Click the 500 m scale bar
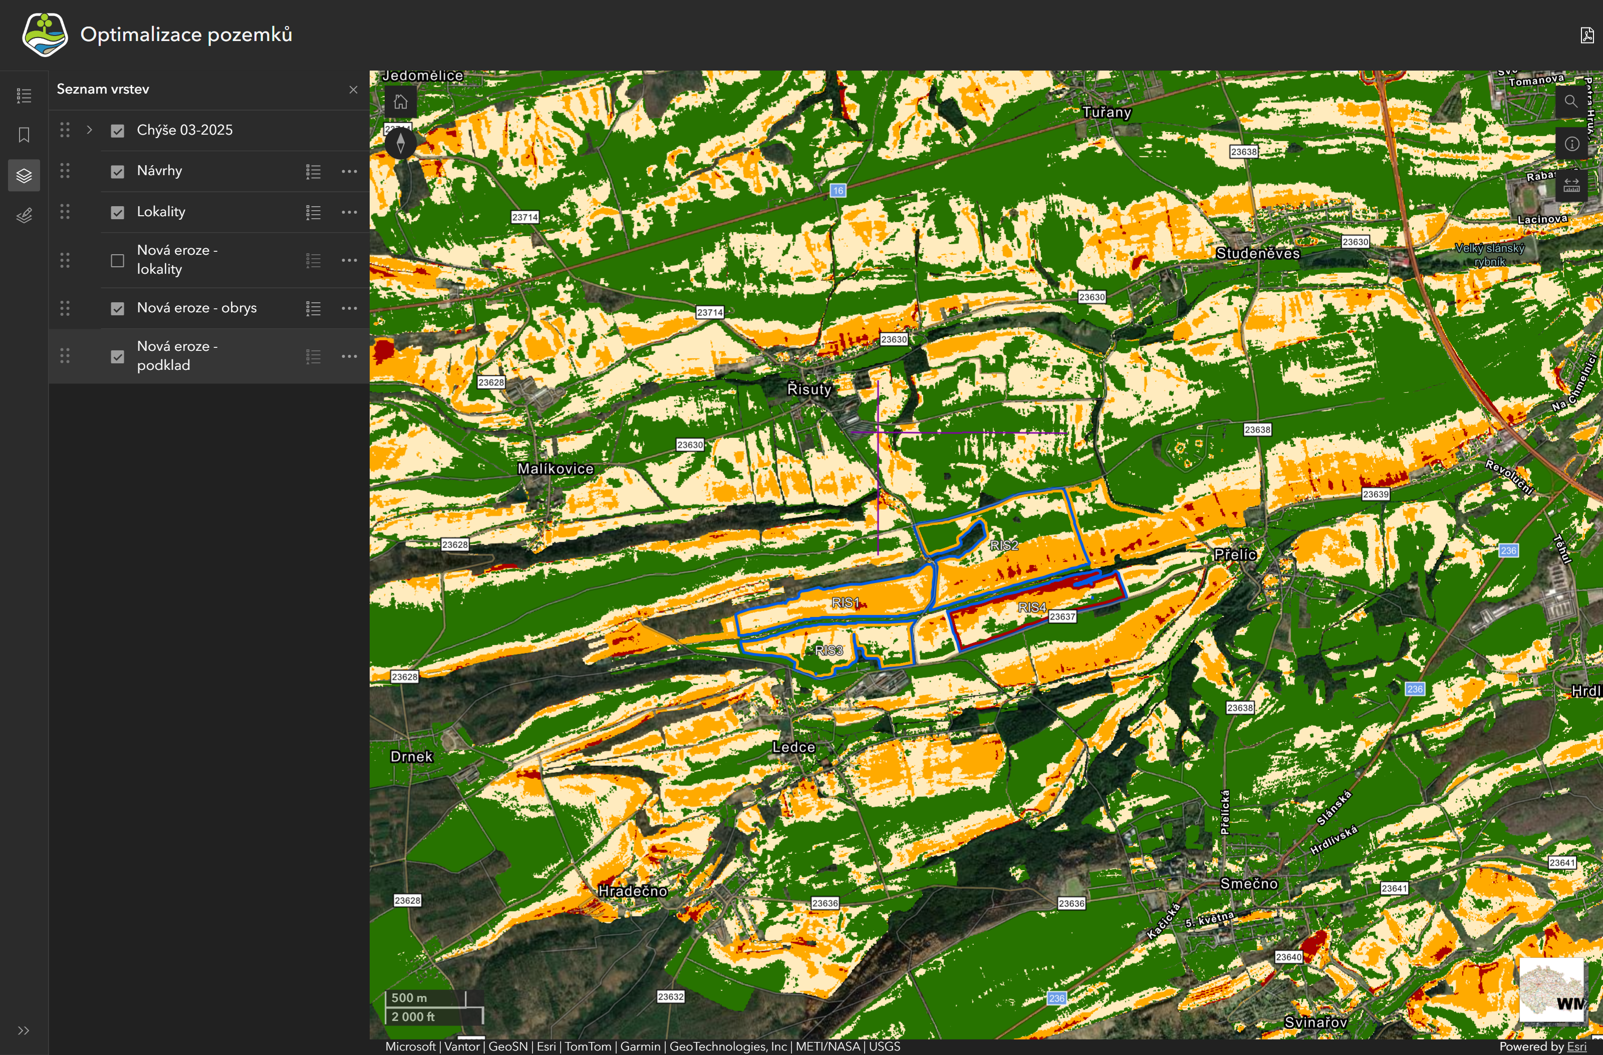This screenshot has width=1603, height=1055. [x=426, y=998]
